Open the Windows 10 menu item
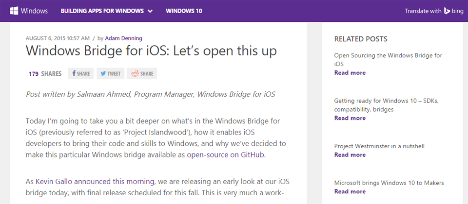The image size is (468, 204). [184, 11]
